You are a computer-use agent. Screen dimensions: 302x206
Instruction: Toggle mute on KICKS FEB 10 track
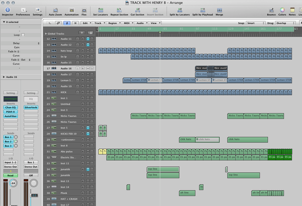tap(88, 134)
